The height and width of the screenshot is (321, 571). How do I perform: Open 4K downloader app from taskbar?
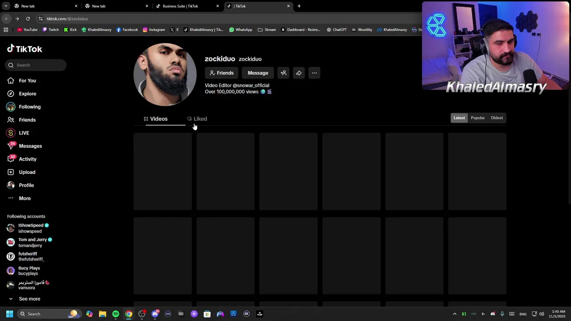[246, 314]
